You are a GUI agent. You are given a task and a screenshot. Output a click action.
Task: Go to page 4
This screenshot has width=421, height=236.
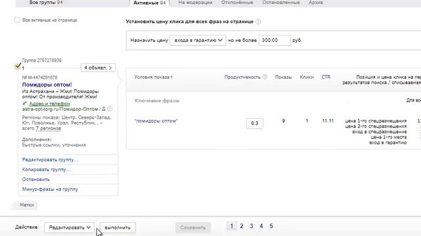[261, 226]
